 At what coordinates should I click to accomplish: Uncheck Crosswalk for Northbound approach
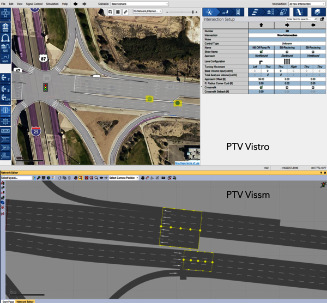(x=261, y=87)
